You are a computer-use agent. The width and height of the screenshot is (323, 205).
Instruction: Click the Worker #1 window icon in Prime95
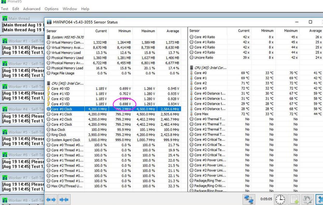(5, 41)
